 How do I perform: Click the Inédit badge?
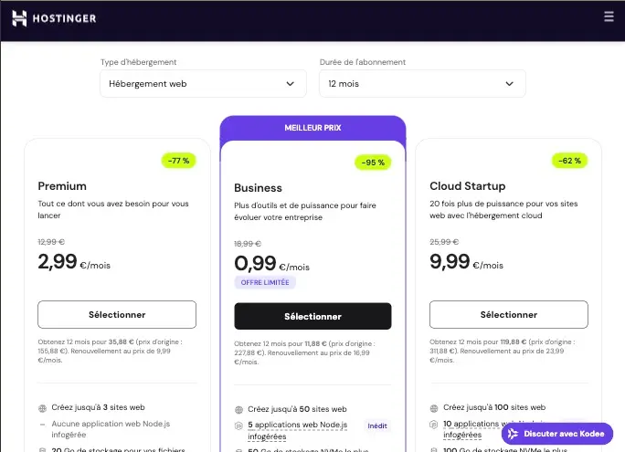[x=377, y=426]
